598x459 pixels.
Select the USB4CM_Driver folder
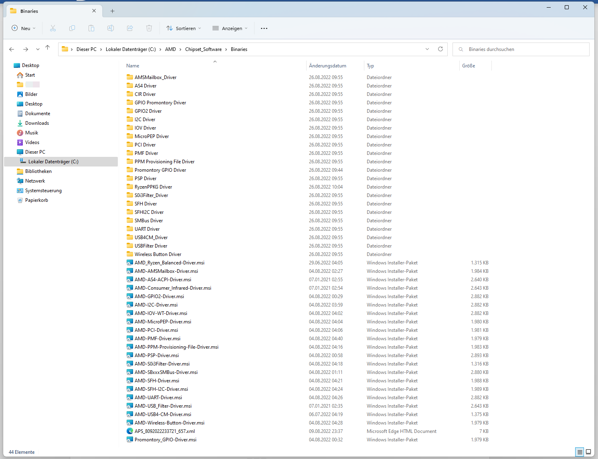(151, 238)
